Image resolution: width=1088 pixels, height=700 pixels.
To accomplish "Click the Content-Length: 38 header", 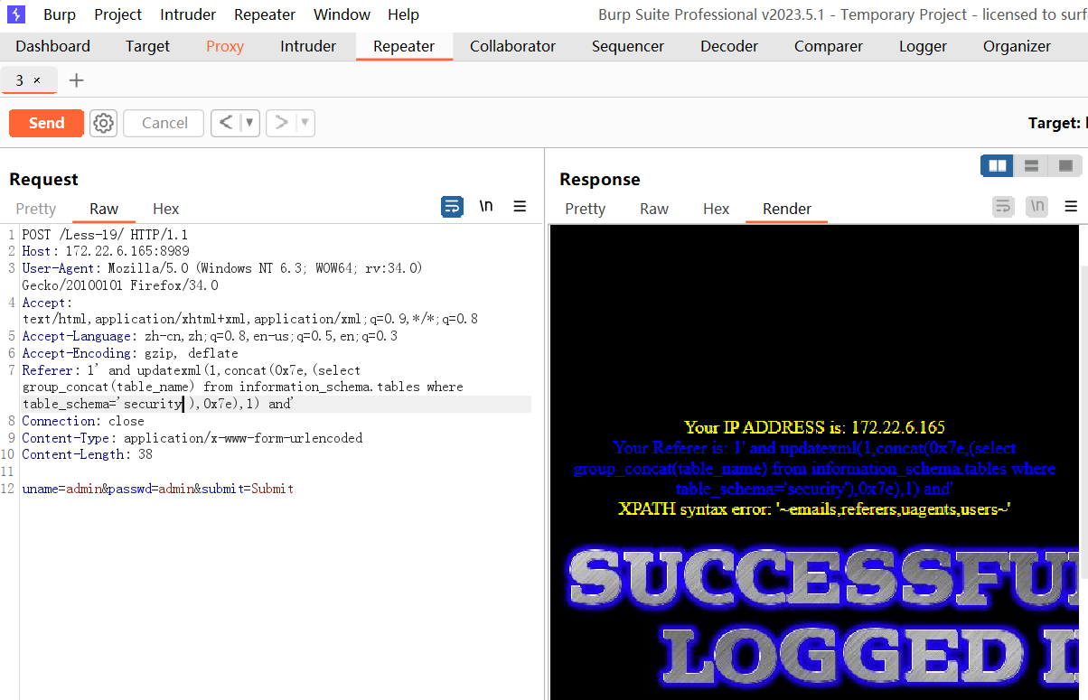I will pos(87,454).
